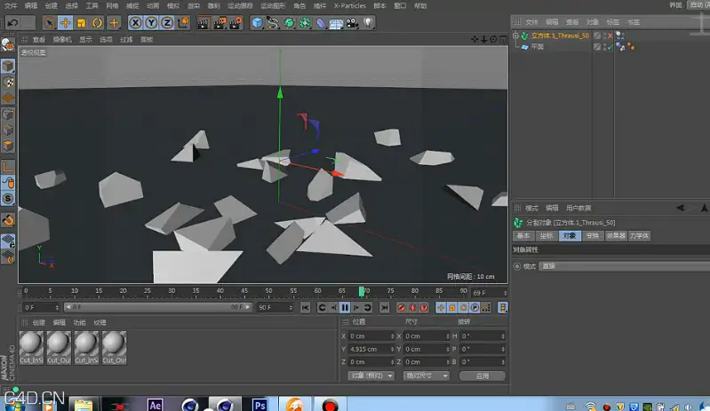The image size is (710, 411).
Task: Open the Deformer objects icon
Action: [321, 22]
